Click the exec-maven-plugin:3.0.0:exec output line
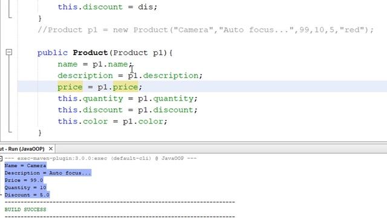 [100, 158]
